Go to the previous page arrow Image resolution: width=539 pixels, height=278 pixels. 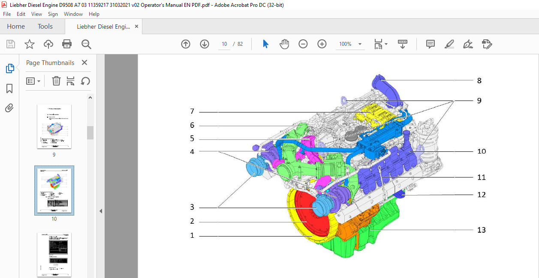pos(186,44)
